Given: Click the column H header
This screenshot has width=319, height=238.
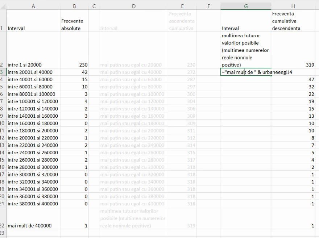Looking at the screenshot, I should tap(293, 6).
